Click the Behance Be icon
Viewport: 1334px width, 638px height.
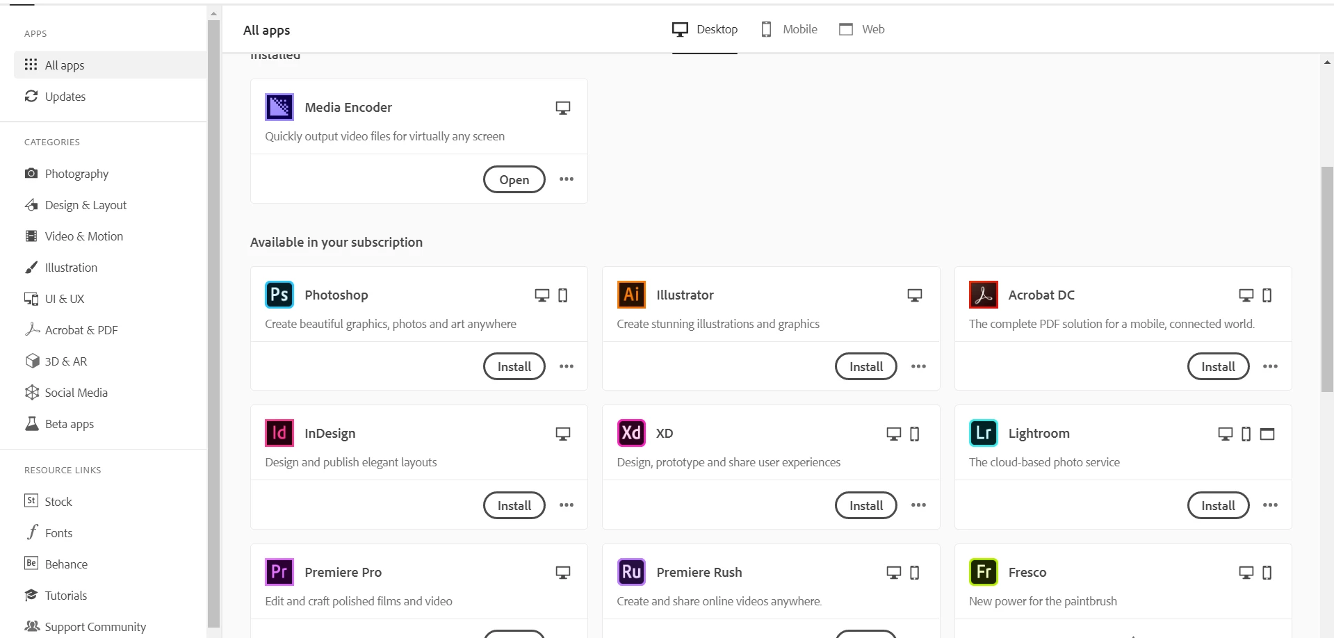31,563
